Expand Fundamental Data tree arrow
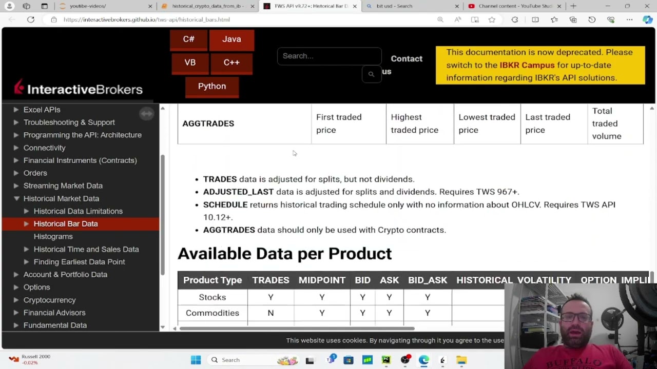657x369 pixels. click(16, 325)
